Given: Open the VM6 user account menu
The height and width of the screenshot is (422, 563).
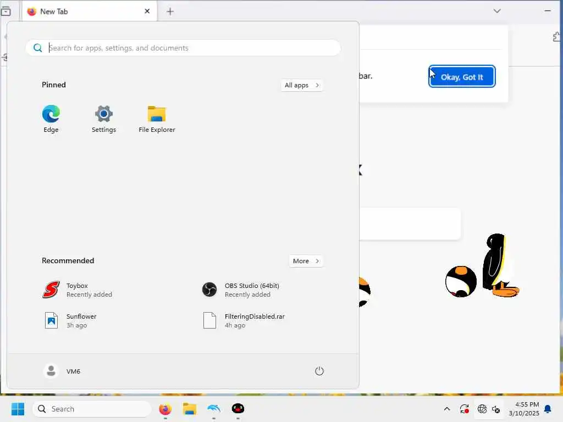Looking at the screenshot, I should (x=62, y=371).
